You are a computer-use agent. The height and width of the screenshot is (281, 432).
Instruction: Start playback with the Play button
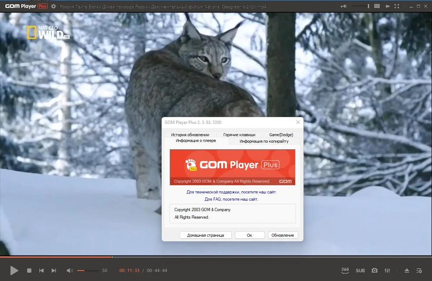coord(14,271)
